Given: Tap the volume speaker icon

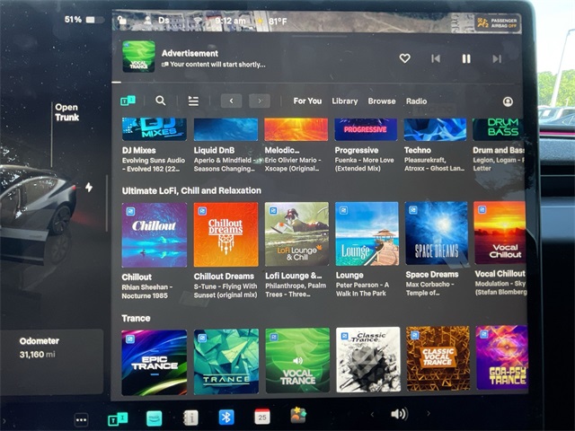Looking at the screenshot, I should coord(399,414).
